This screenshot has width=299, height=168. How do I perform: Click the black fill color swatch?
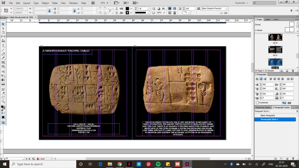[127, 8]
